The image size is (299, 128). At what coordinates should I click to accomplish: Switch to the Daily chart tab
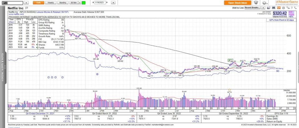point(39,3)
